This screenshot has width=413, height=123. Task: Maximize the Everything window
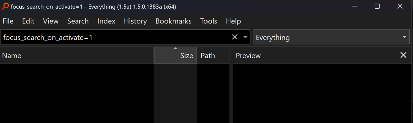coord(377,6)
